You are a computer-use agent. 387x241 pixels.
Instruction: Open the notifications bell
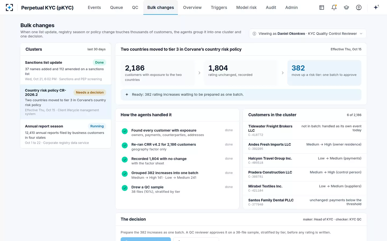pos(334,7)
